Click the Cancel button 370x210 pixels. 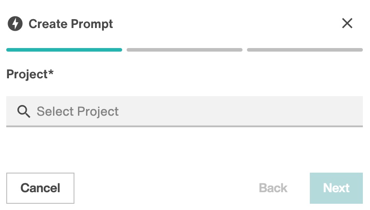[x=41, y=188]
